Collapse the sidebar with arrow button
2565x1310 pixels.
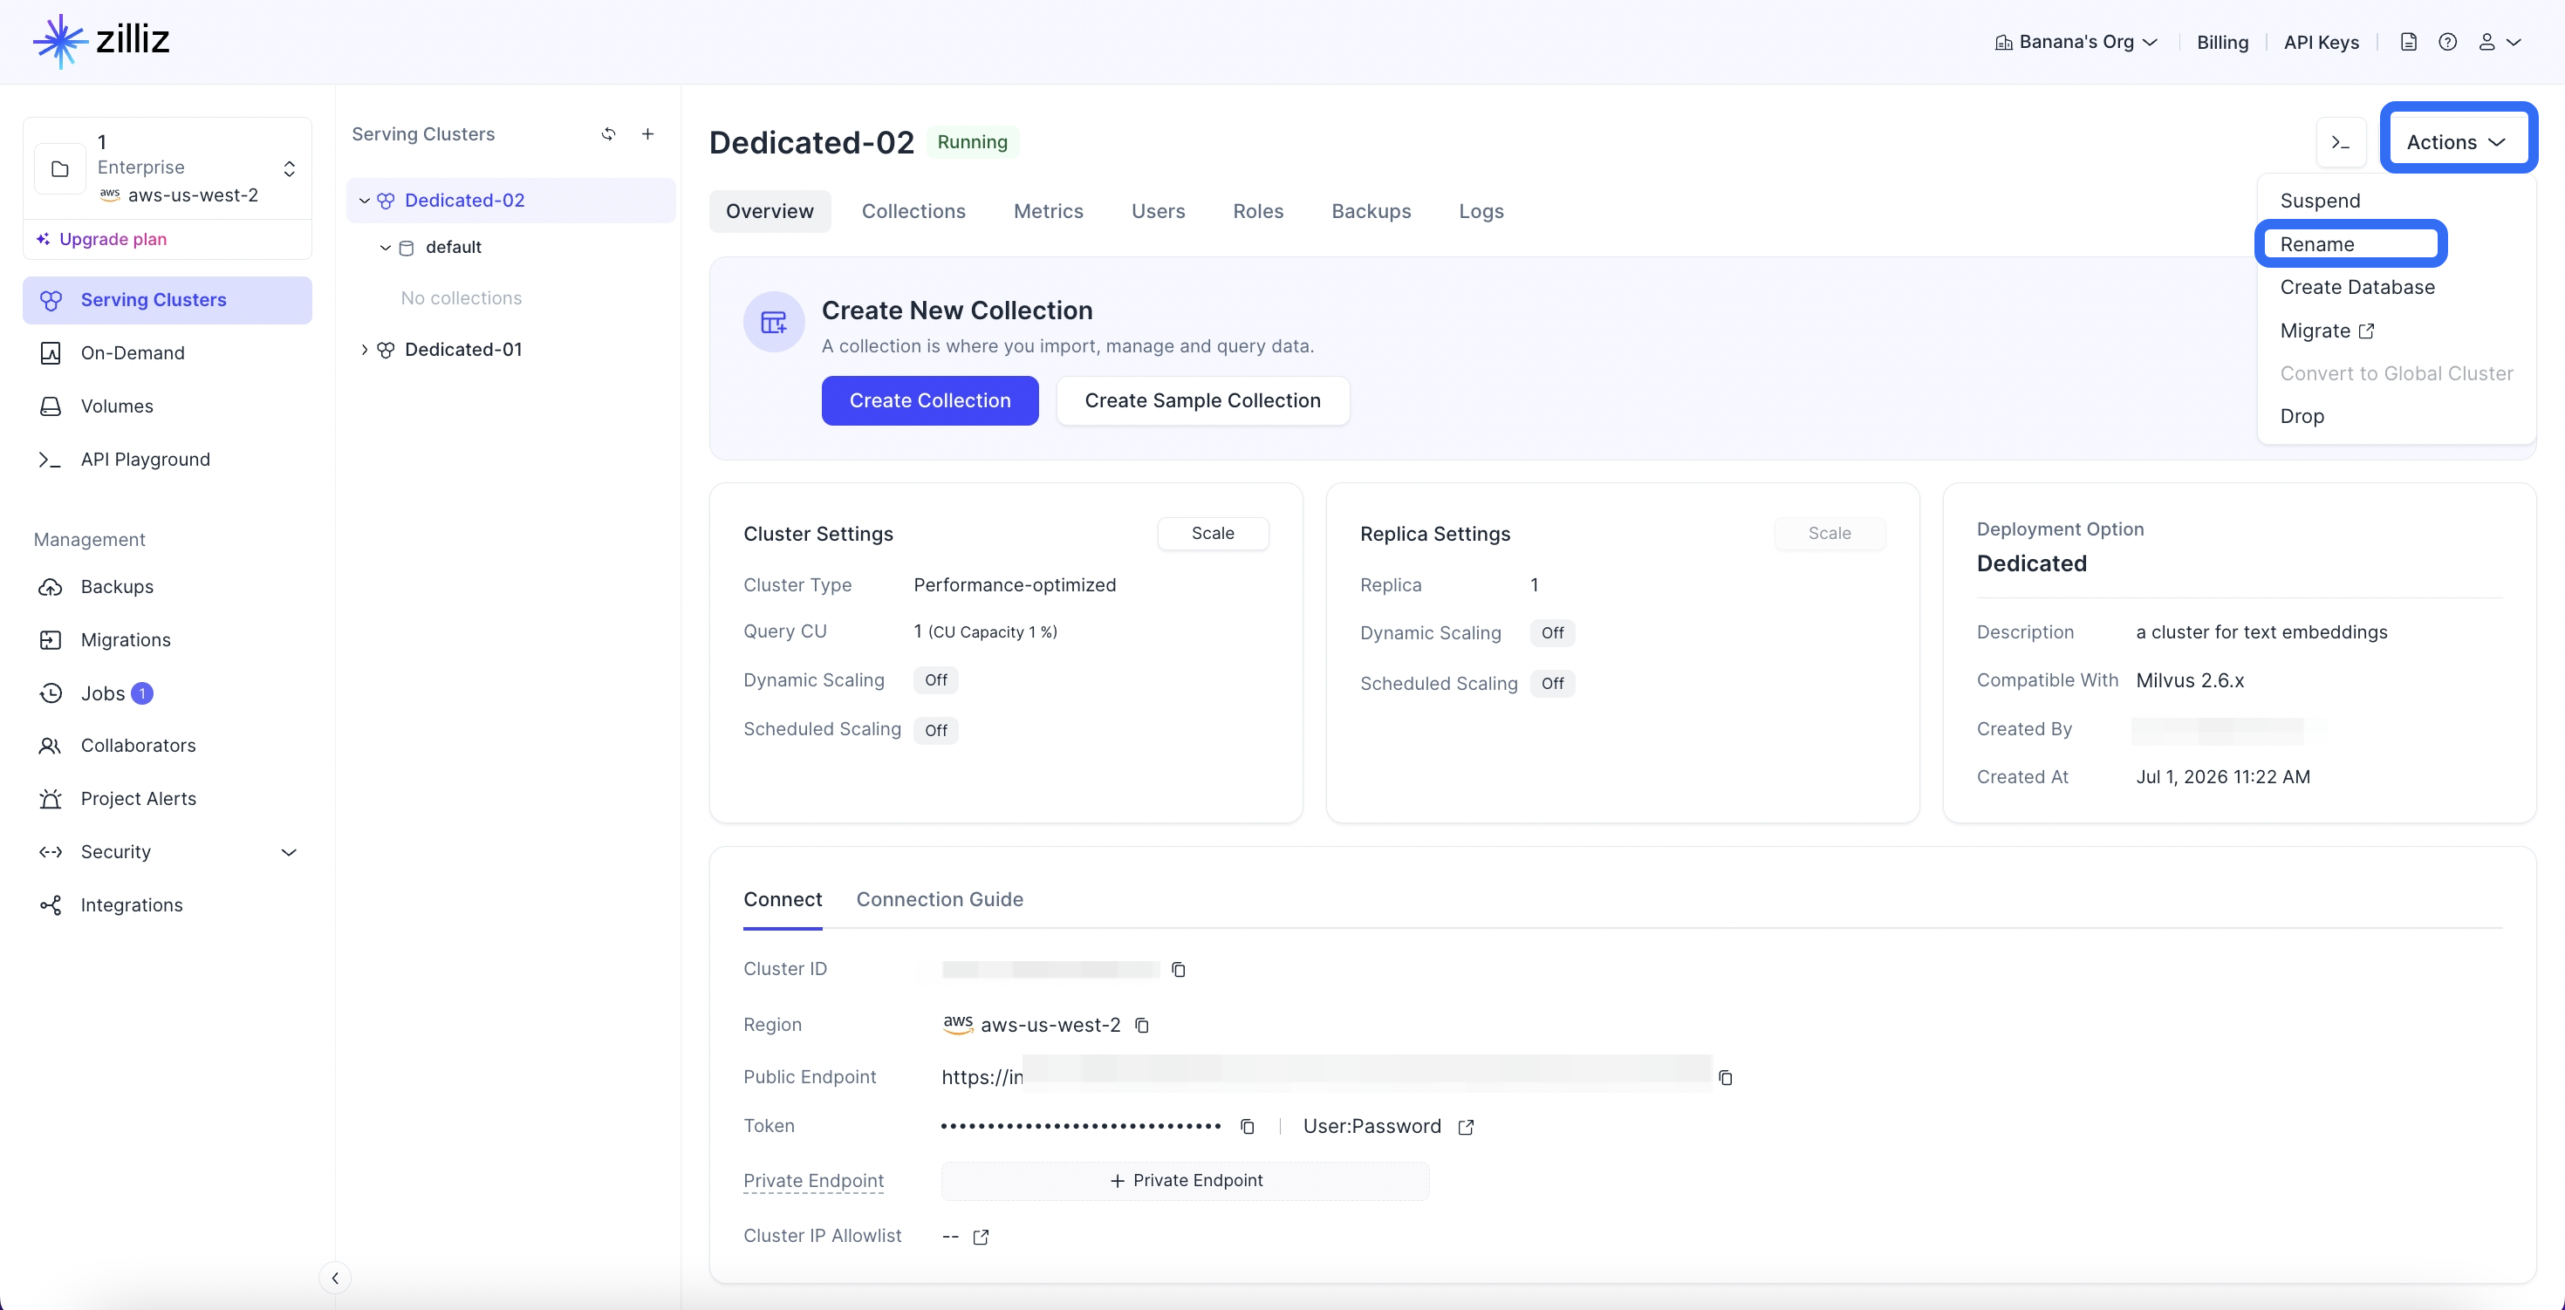[x=336, y=1278]
